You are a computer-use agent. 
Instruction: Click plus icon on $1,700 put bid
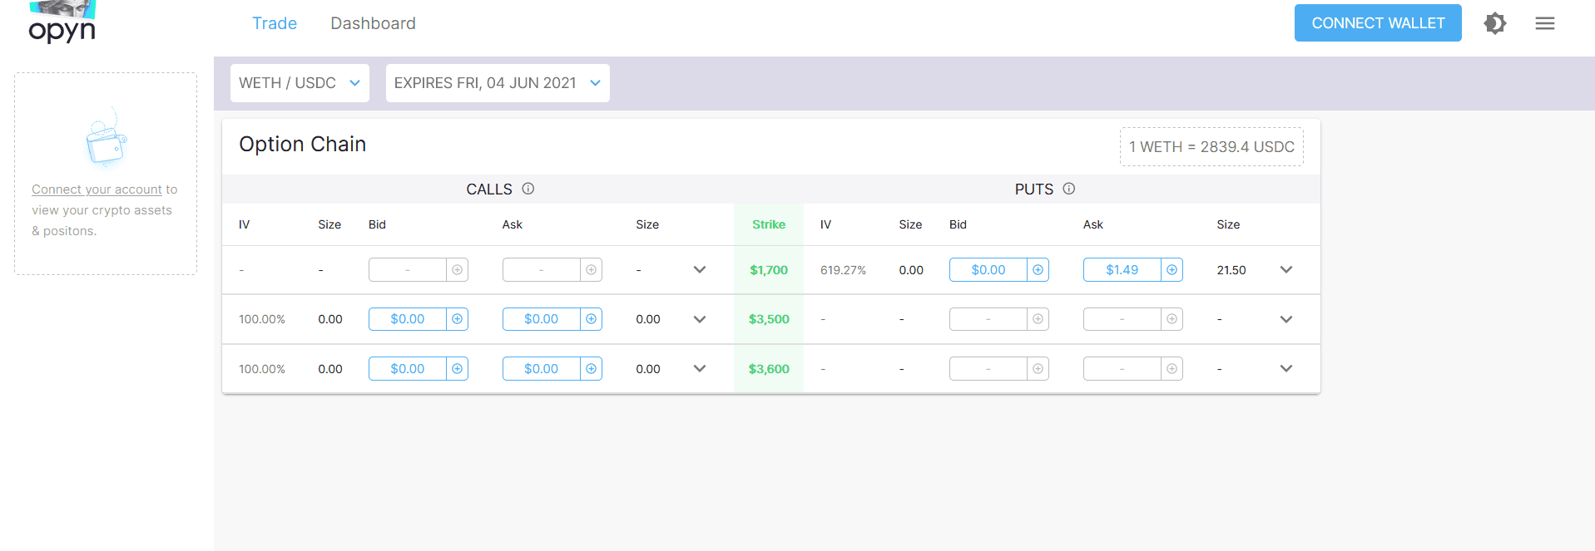[x=1038, y=270]
